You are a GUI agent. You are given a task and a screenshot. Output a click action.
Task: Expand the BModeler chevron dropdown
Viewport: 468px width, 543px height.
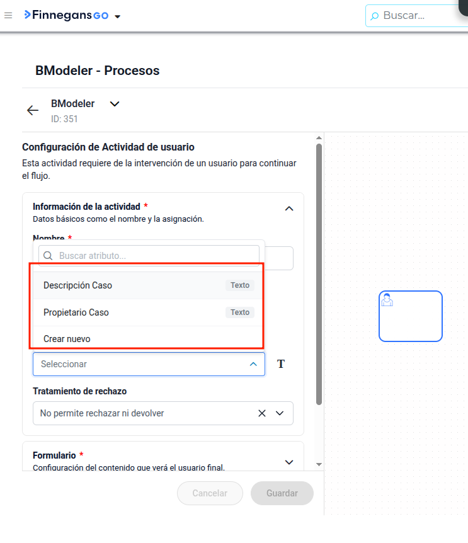(x=115, y=103)
